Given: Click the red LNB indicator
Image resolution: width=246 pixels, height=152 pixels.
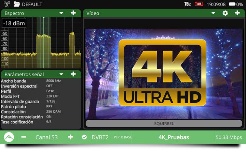Looking at the screenshot, I should (199, 4).
